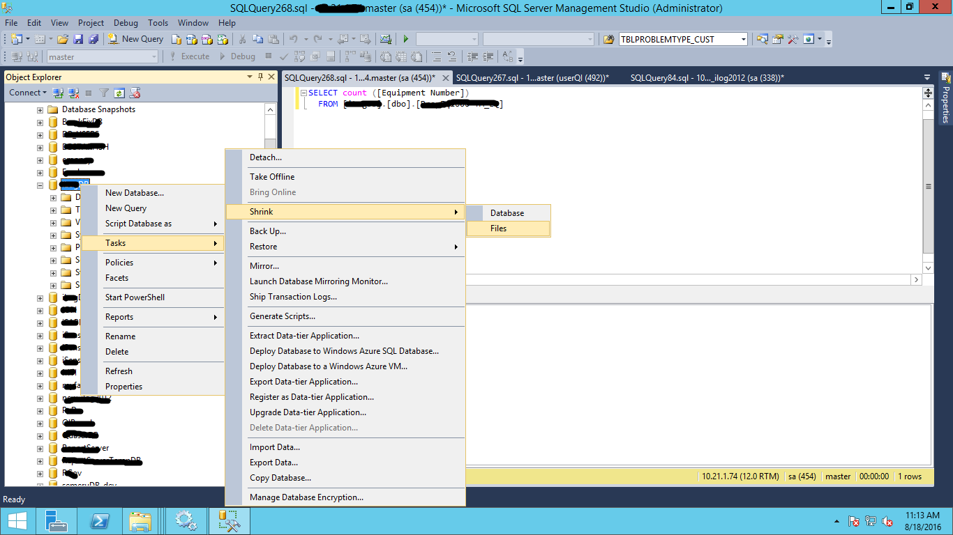Open the Tools menu

pyautogui.click(x=158, y=23)
